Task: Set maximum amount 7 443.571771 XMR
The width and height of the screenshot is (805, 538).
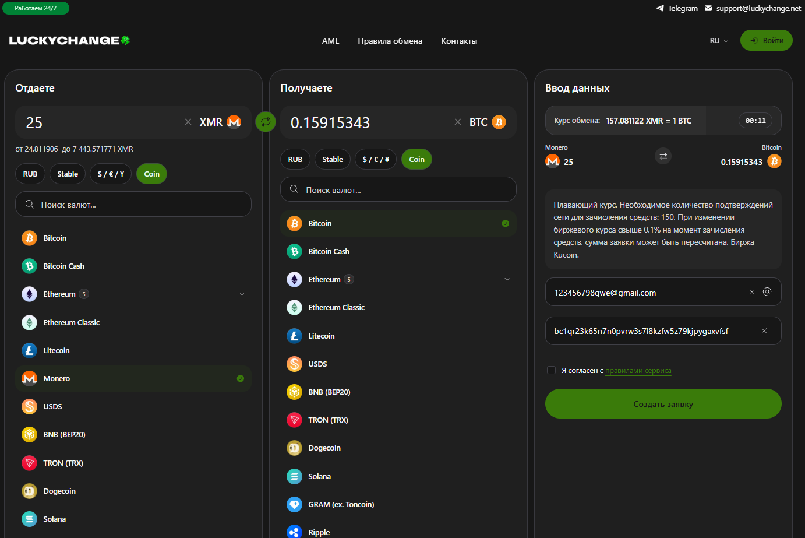Action: [103, 149]
